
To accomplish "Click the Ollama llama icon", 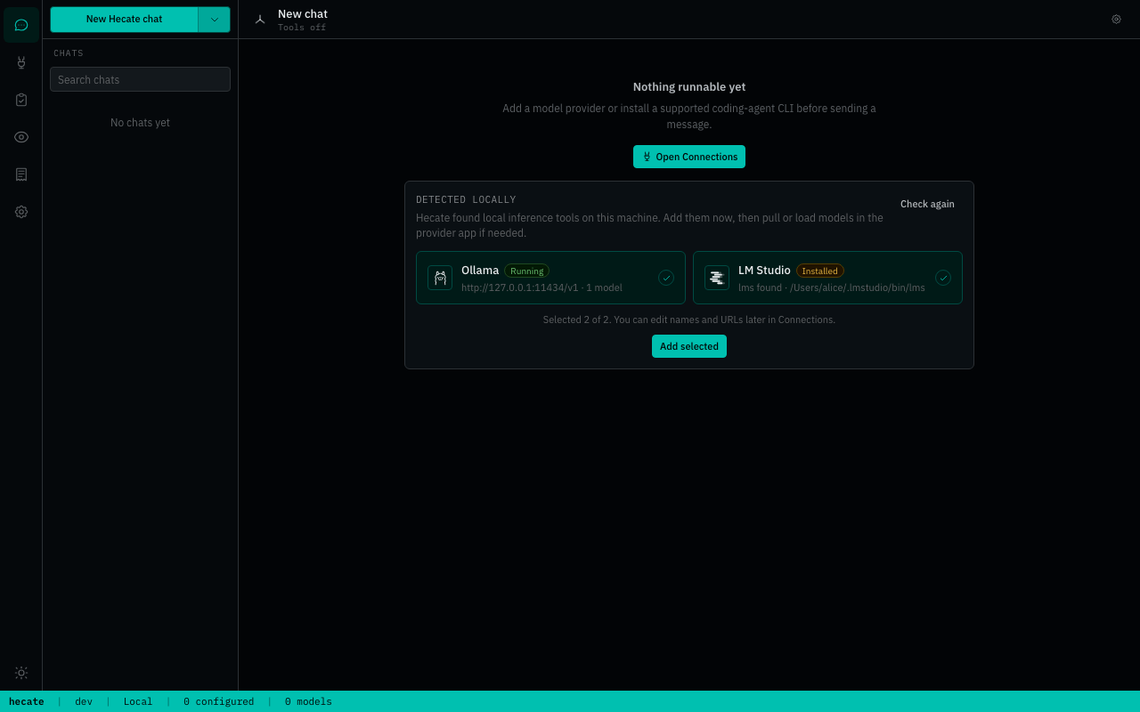I will pyautogui.click(x=440, y=278).
